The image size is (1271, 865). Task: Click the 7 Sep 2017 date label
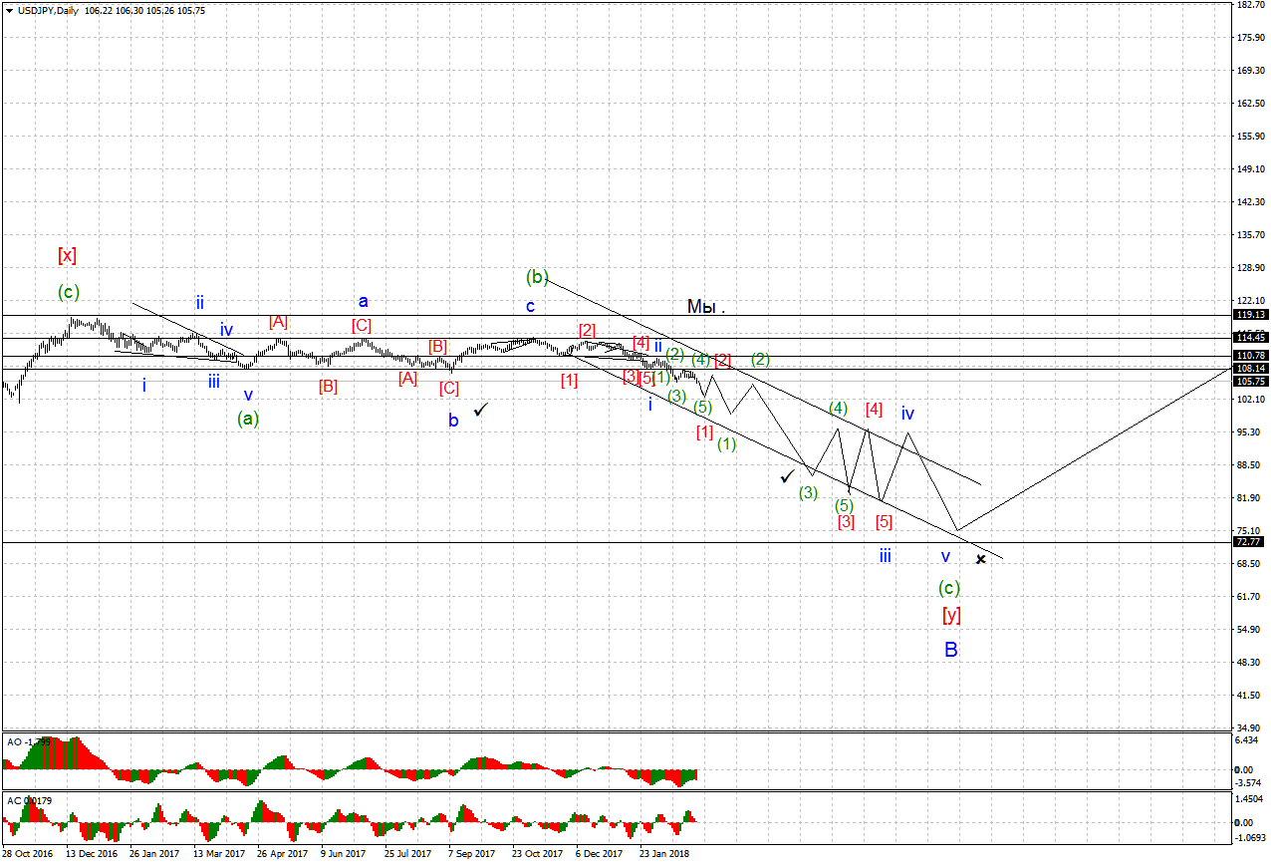pyautogui.click(x=471, y=854)
